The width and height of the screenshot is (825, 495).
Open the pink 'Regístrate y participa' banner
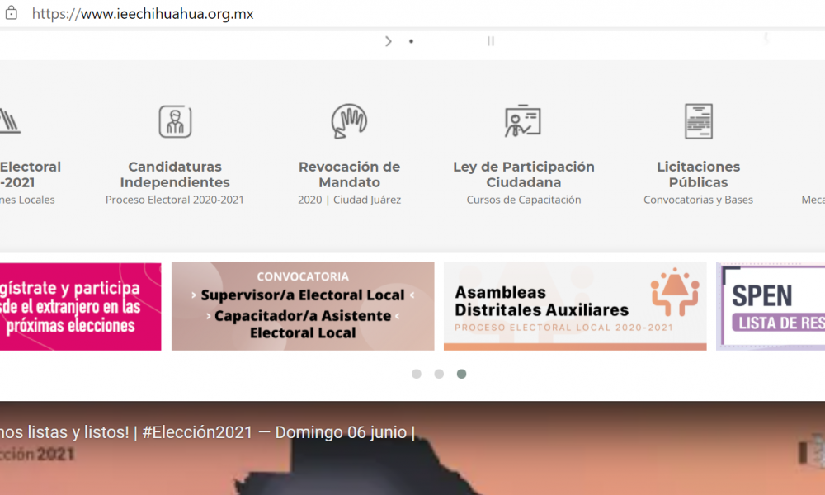pos(81,307)
